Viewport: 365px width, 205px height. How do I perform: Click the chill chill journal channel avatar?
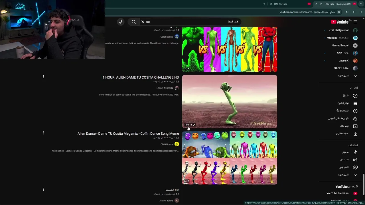[355, 30]
